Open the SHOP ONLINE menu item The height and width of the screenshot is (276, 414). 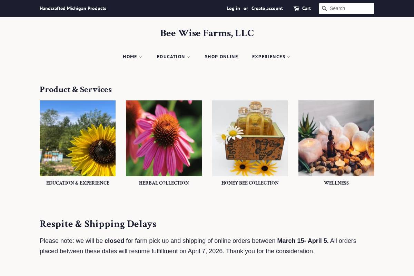221,57
